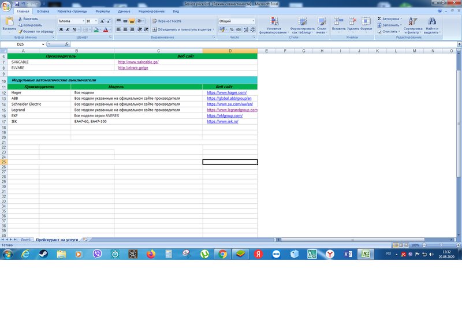Switch to Лист1 sheet tab
Viewport: 462px width, 321px height.
[x=26, y=240]
